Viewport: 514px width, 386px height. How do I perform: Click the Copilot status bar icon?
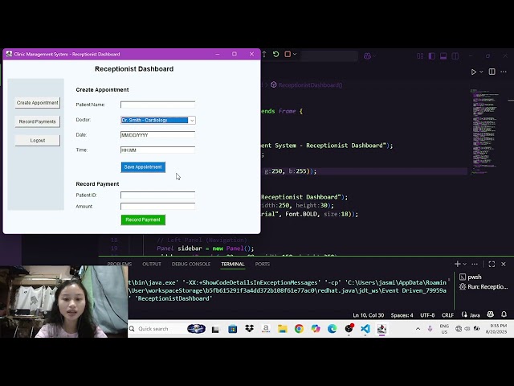[491, 314]
